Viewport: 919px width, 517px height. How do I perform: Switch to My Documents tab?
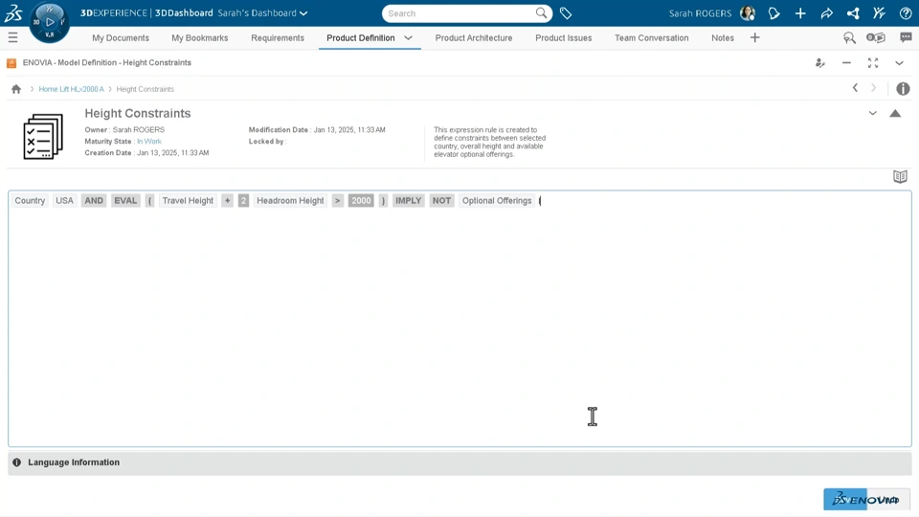[x=121, y=38]
